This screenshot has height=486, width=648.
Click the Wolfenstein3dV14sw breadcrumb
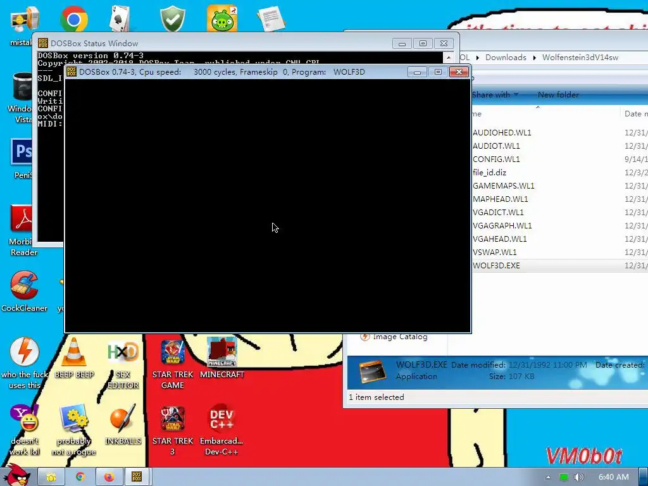580,58
